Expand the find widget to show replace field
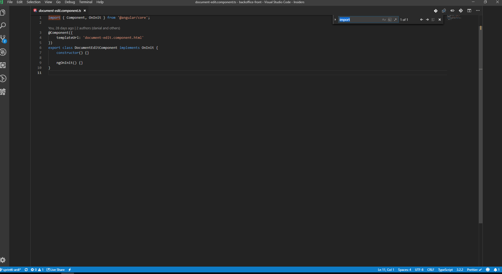Viewport: 502px width, 274px height. [x=335, y=20]
